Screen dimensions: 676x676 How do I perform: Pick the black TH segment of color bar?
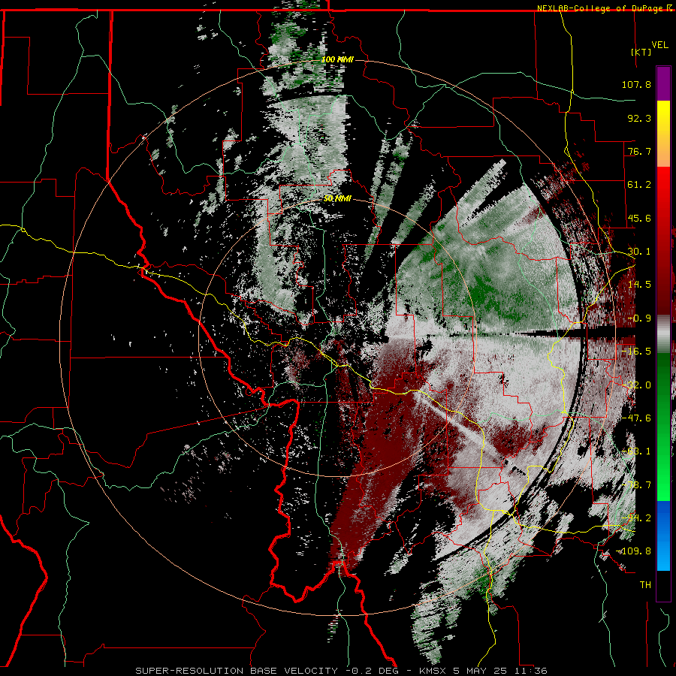point(663,585)
